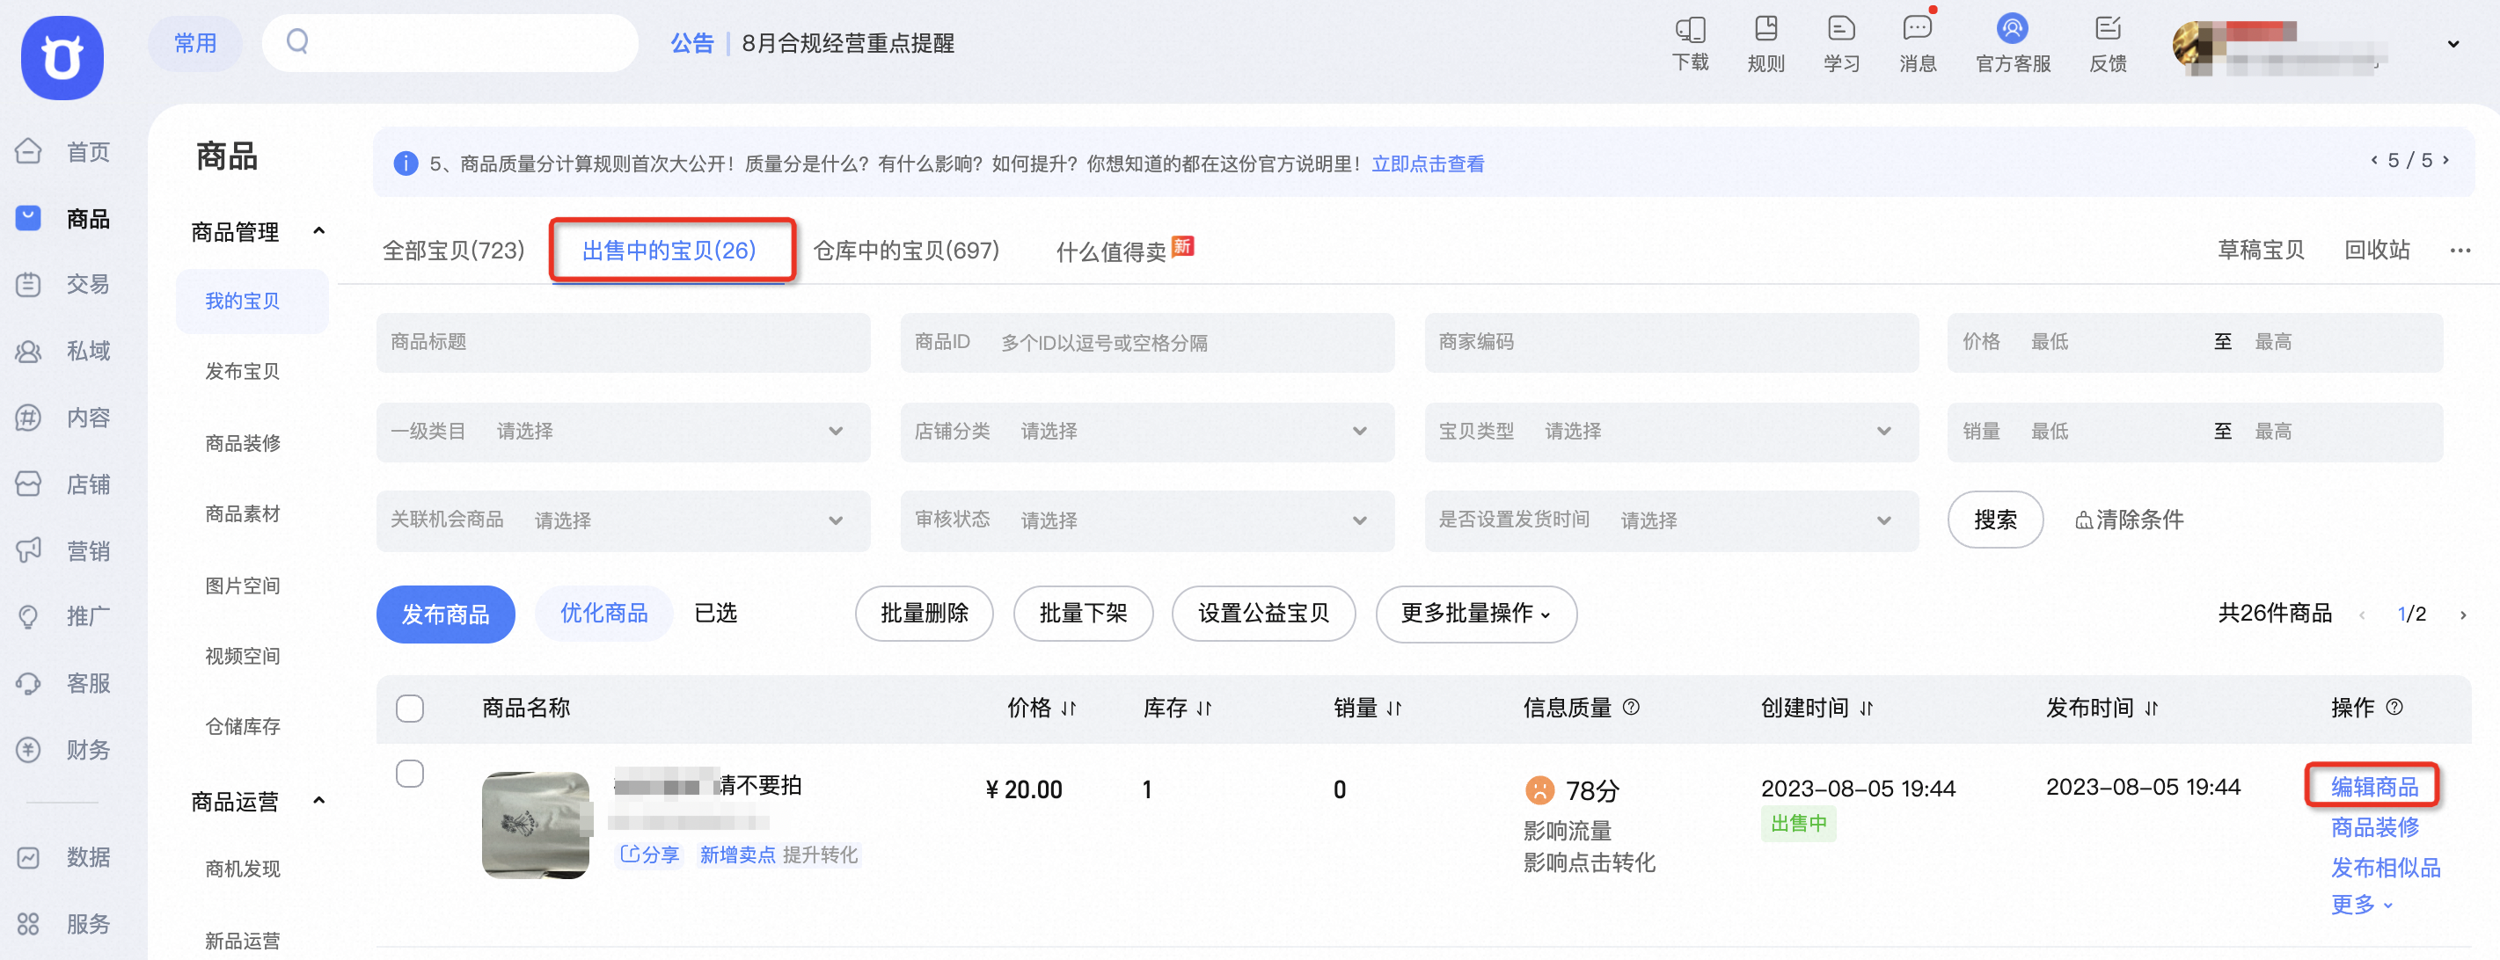2500x960 pixels.
Task: Open 回收站 tab
Action: click(x=2377, y=251)
